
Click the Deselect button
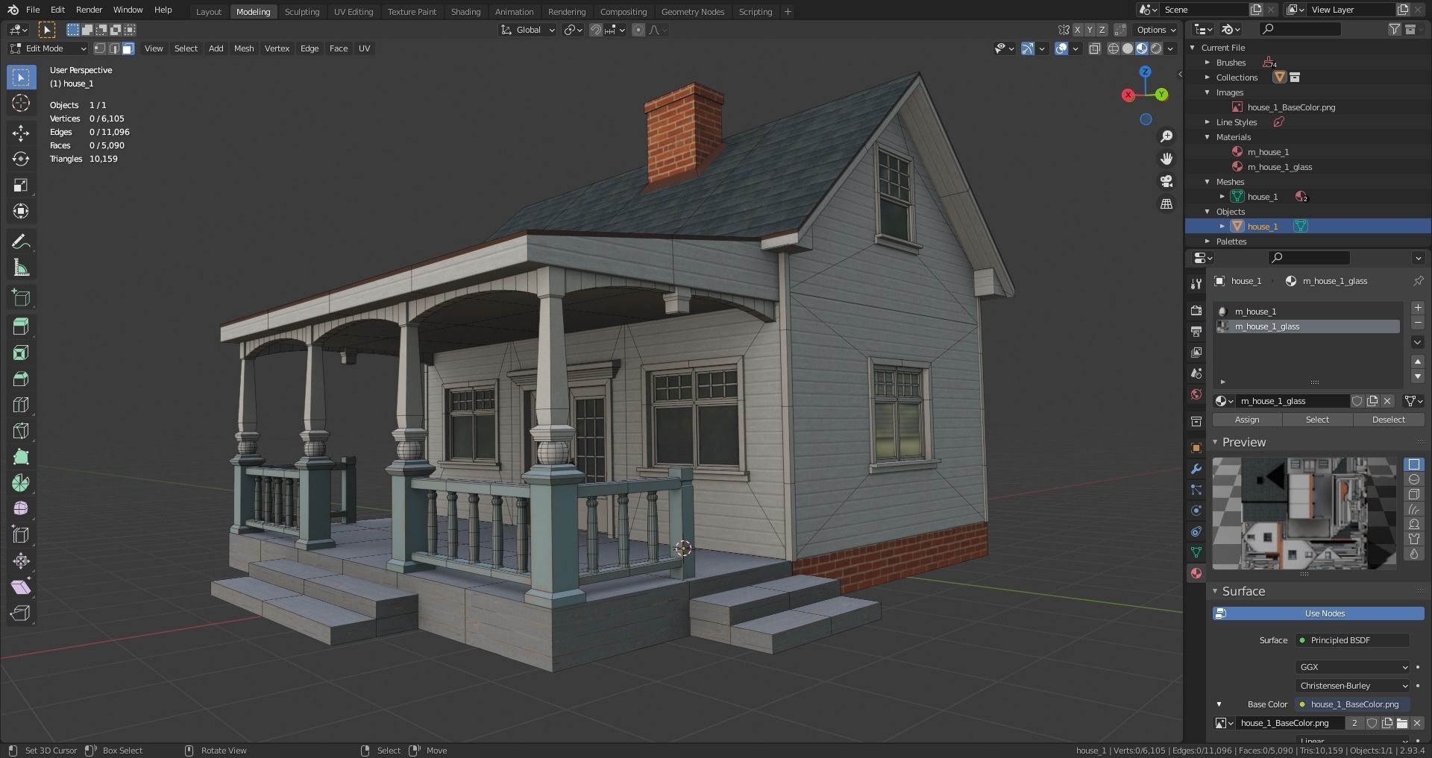click(x=1388, y=420)
